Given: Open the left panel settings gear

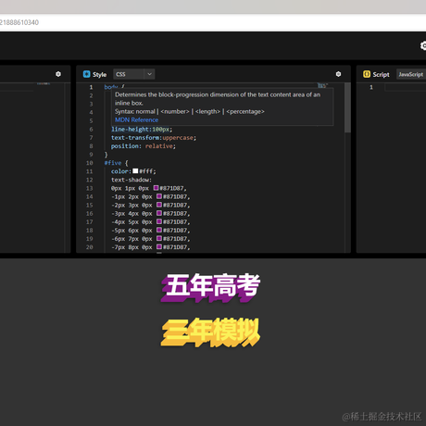Looking at the screenshot, I should coord(58,74).
